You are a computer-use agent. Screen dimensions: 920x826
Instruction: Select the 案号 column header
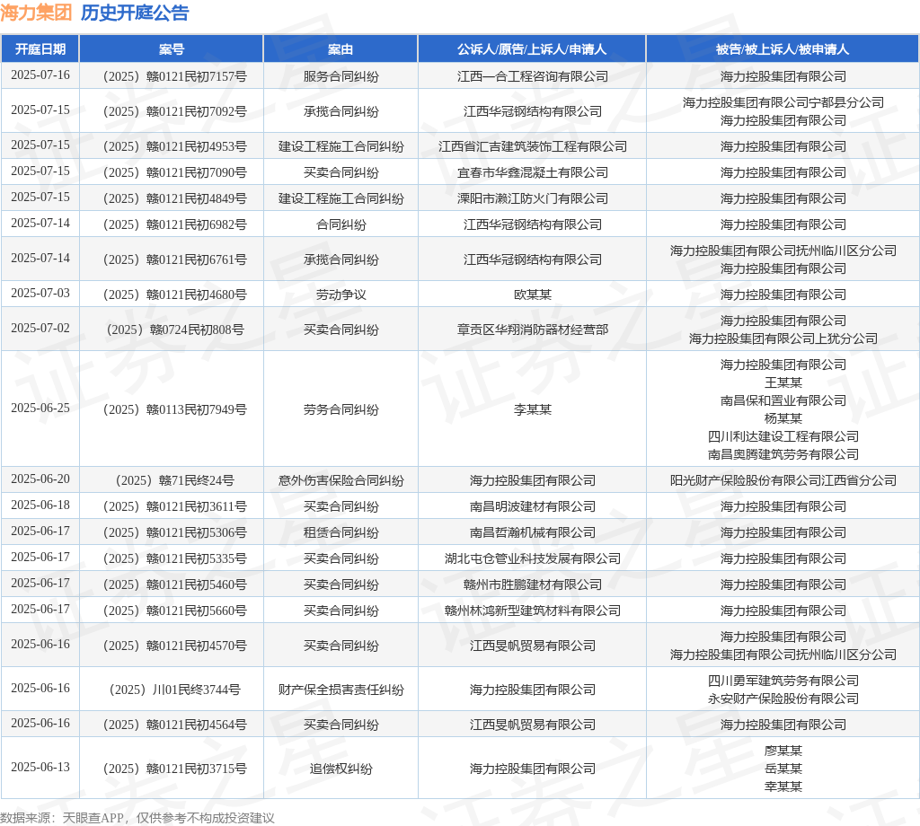click(x=172, y=49)
